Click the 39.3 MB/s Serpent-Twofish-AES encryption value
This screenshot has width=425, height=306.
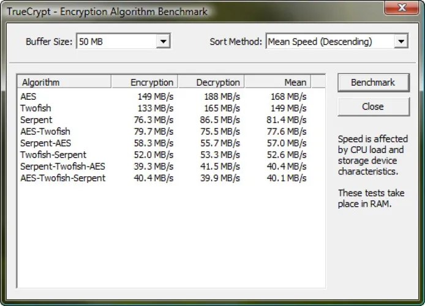tap(154, 166)
